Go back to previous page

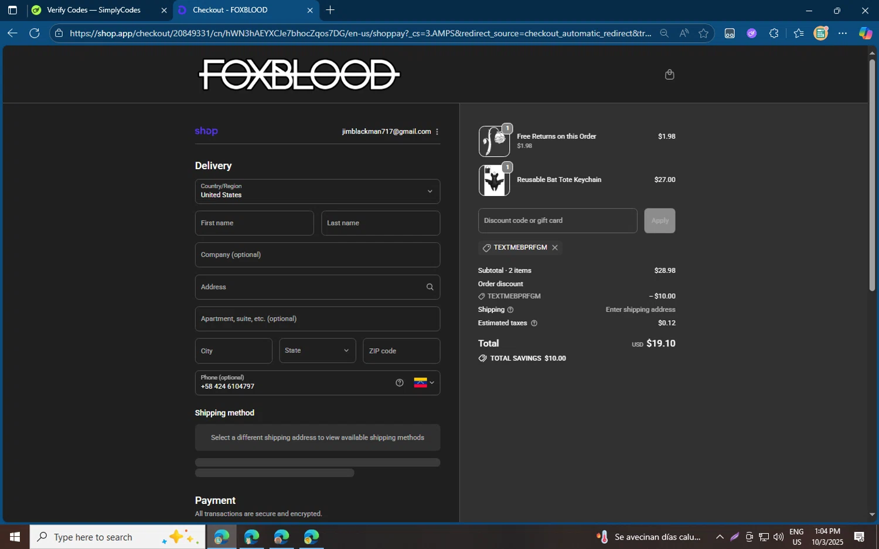(x=12, y=33)
